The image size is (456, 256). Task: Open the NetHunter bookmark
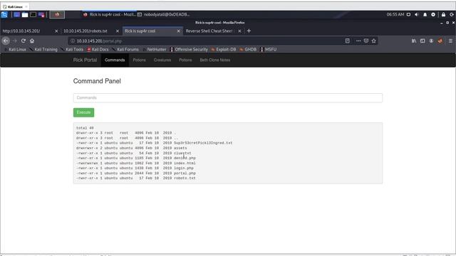click(x=155, y=49)
